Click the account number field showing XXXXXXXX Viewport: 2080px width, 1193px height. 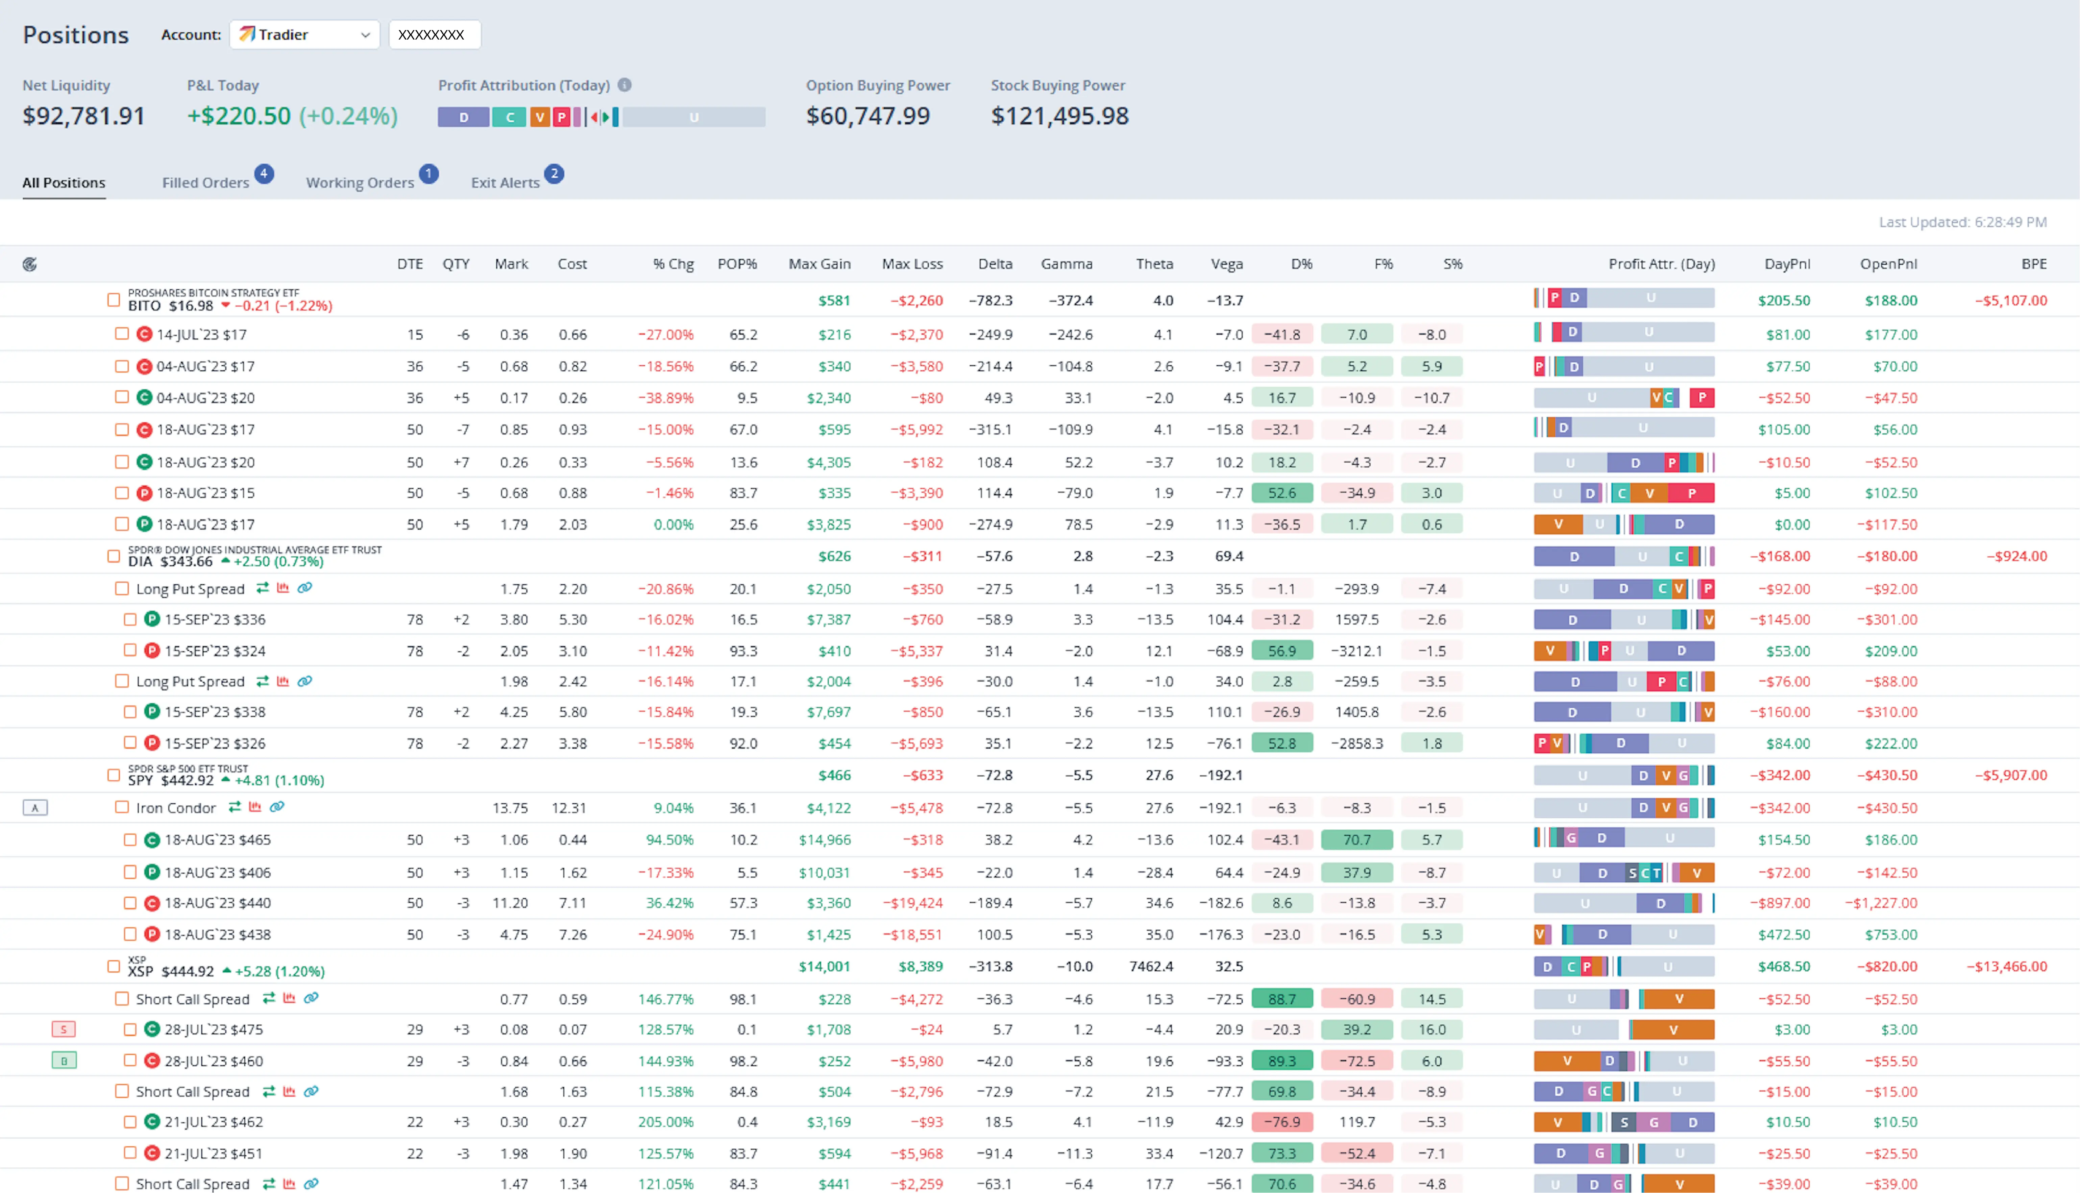coord(434,34)
